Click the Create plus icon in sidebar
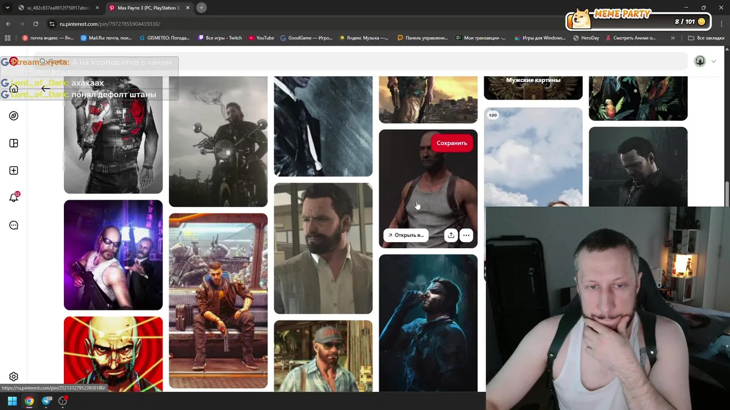 click(x=14, y=170)
